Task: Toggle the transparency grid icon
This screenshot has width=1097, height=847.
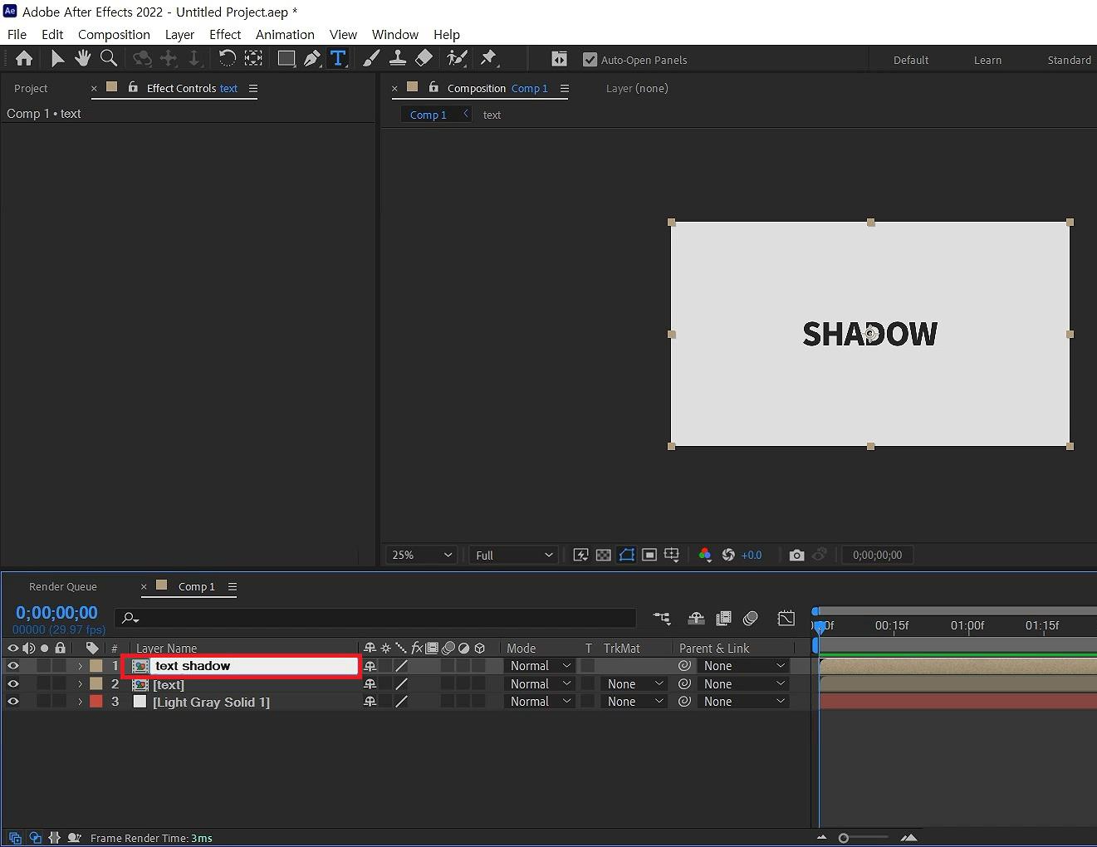Action: (604, 555)
